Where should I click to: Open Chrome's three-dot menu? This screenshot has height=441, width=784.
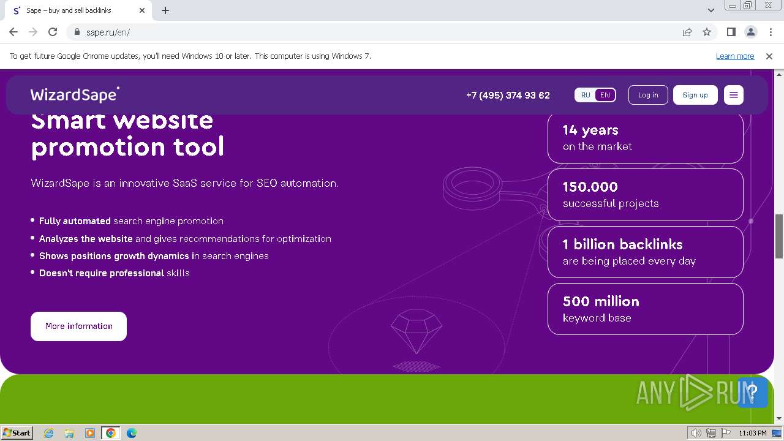pos(770,32)
